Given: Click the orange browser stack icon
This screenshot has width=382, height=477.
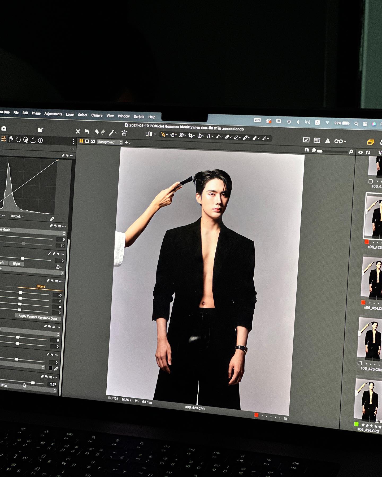Looking at the screenshot, I should click(x=370, y=142).
